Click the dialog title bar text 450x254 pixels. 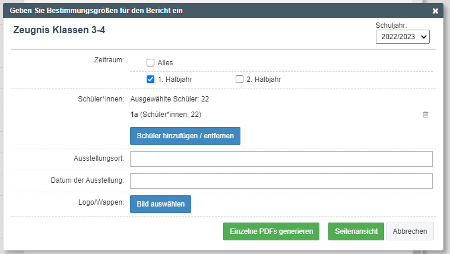click(96, 11)
